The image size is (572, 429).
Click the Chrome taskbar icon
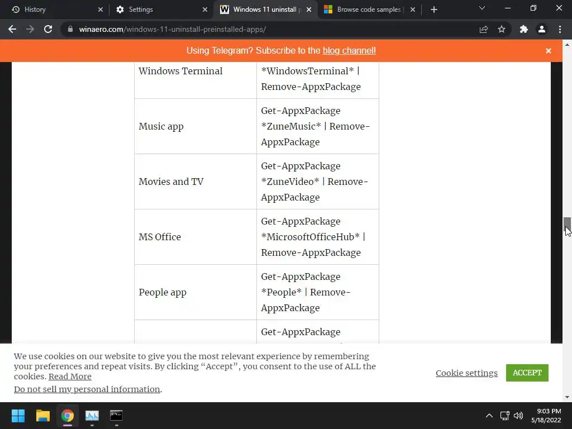tap(68, 416)
